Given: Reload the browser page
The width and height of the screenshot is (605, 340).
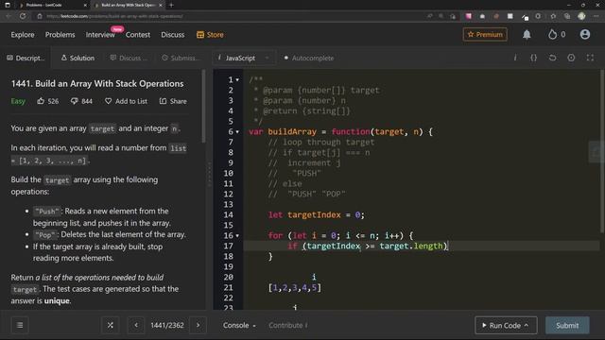Looking at the screenshot, I should tap(23, 16).
